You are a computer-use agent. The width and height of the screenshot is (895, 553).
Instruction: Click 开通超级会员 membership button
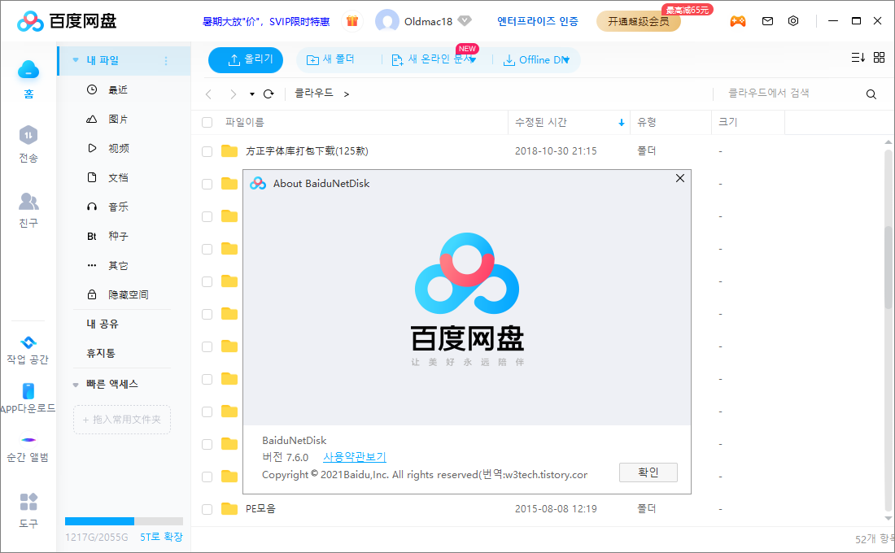click(x=638, y=21)
